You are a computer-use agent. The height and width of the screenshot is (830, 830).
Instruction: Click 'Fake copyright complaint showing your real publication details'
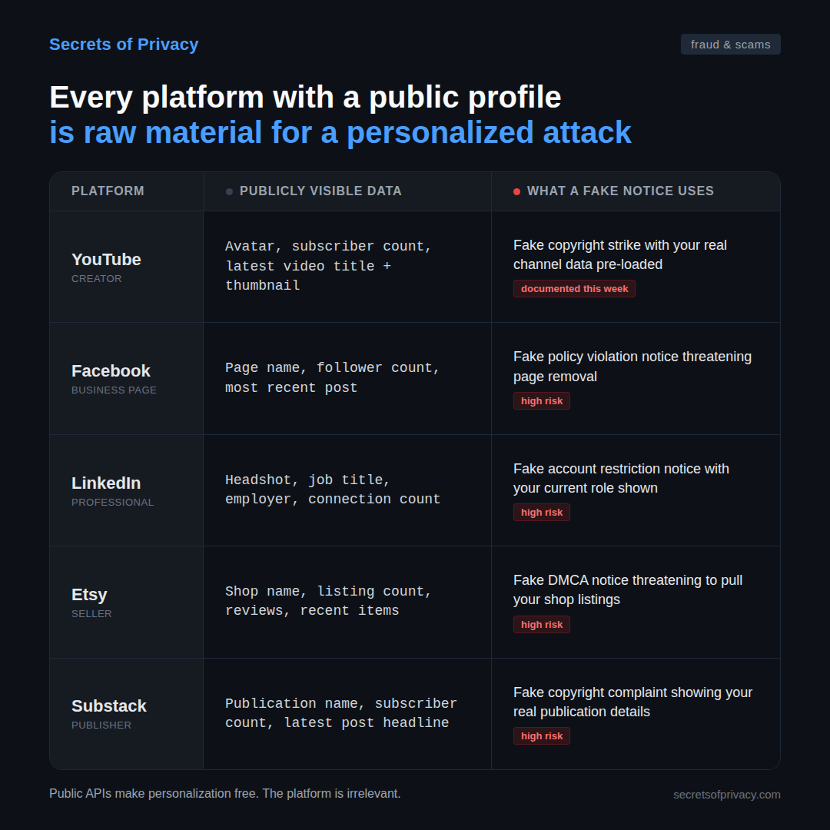click(633, 702)
